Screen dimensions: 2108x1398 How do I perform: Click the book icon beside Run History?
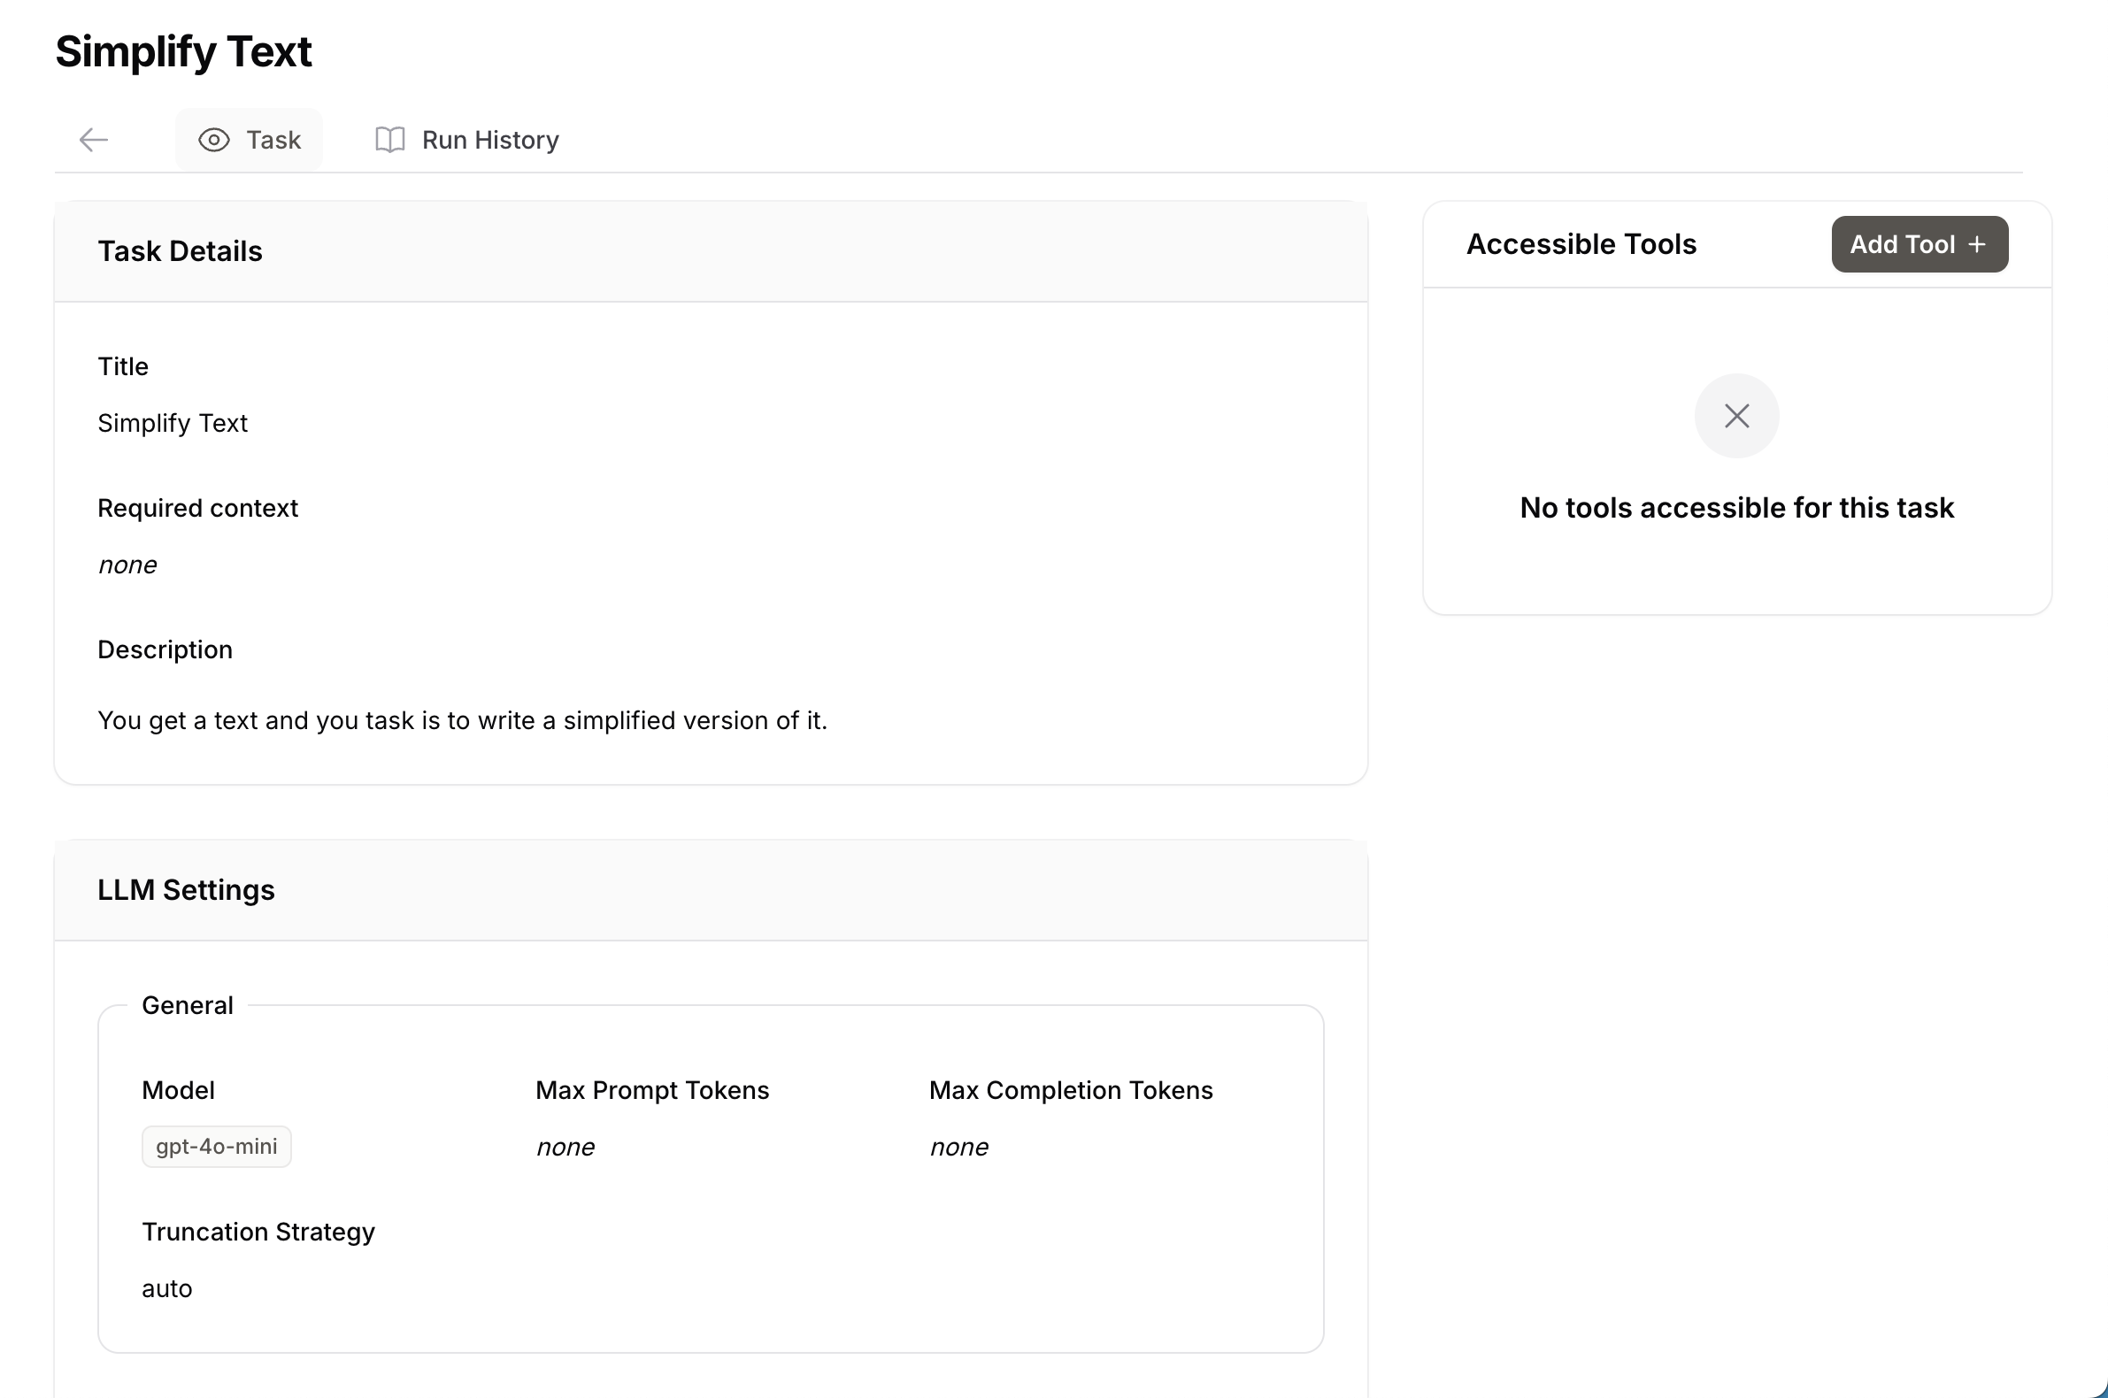pyautogui.click(x=389, y=140)
